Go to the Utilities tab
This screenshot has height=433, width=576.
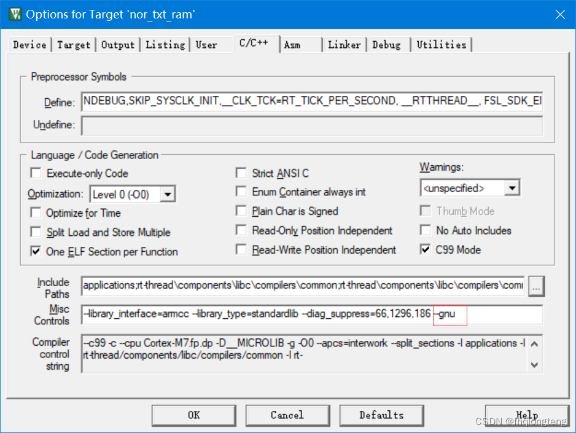pyautogui.click(x=442, y=45)
